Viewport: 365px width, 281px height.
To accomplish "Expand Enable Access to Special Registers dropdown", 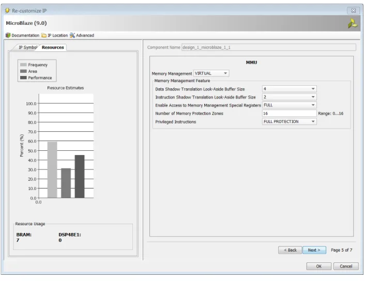I will pyautogui.click(x=290, y=105).
